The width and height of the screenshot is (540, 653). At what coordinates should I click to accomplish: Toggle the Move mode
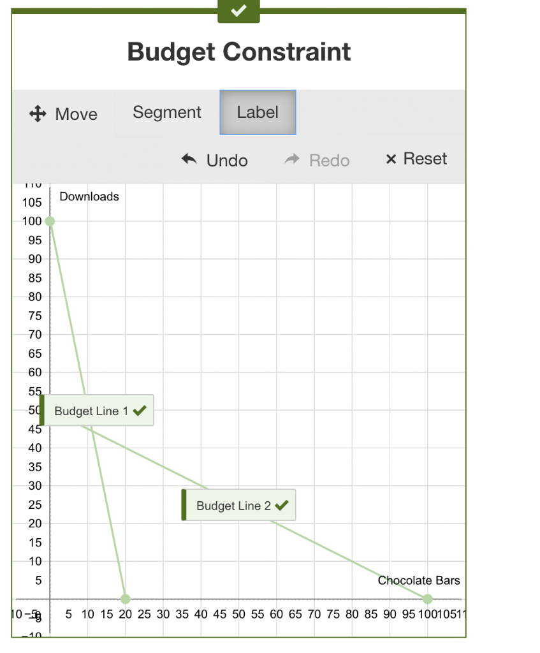pos(63,114)
